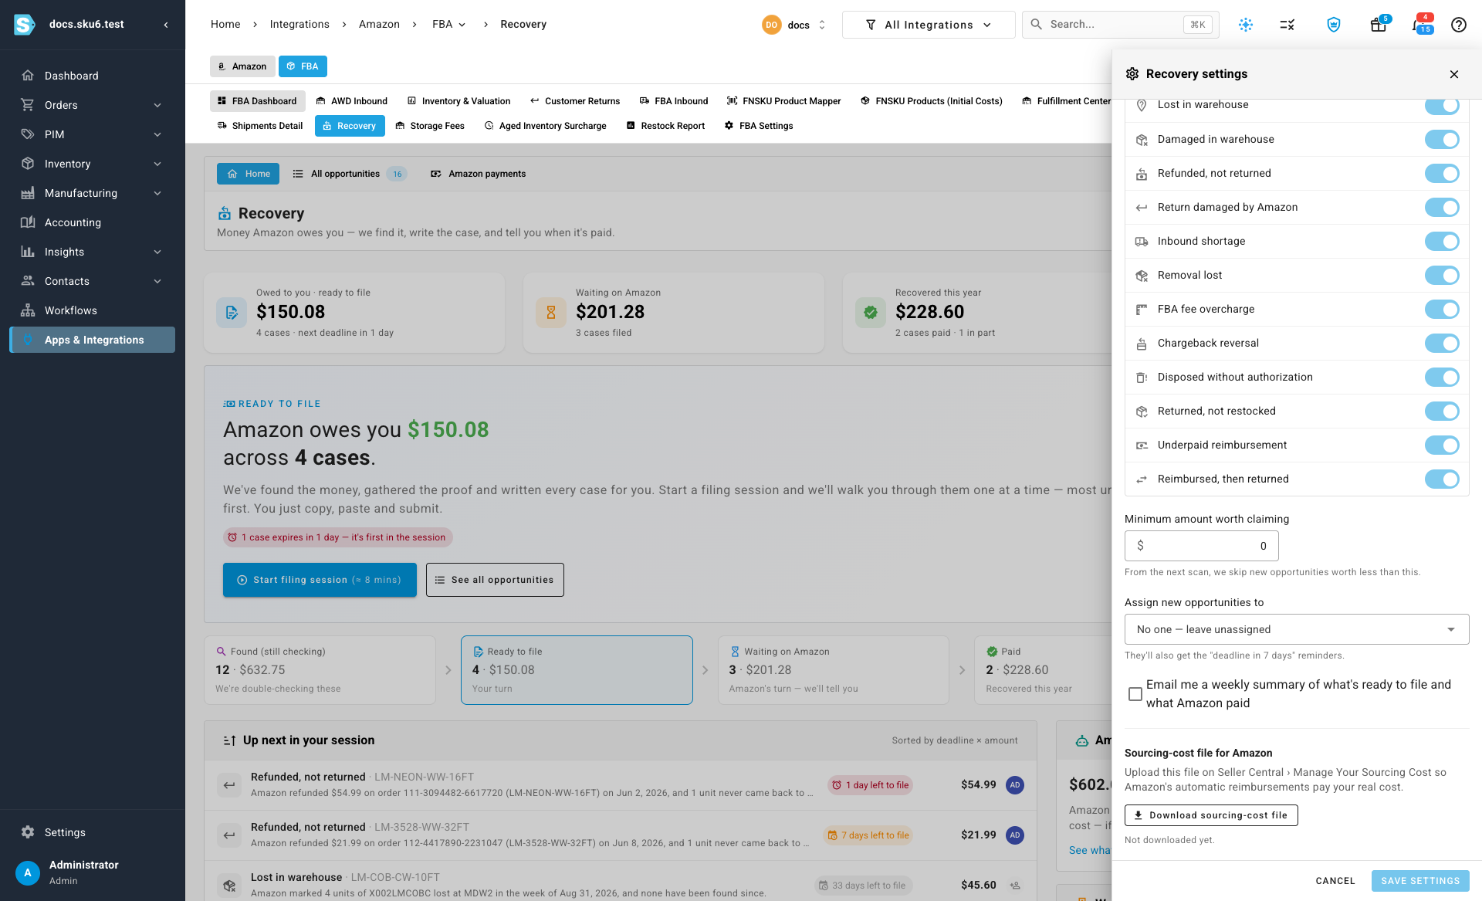Click the Recovery settings gear icon
Screen dimensions: 1482x901
coord(1132,74)
